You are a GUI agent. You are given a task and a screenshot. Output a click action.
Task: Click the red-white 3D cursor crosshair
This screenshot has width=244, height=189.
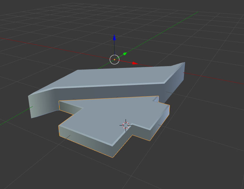pyautogui.click(x=126, y=125)
